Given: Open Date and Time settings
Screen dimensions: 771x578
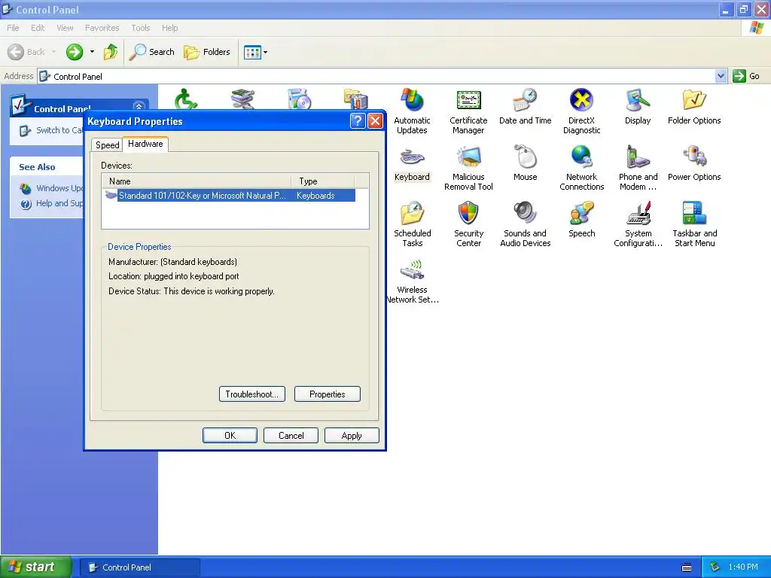Looking at the screenshot, I should 525,107.
